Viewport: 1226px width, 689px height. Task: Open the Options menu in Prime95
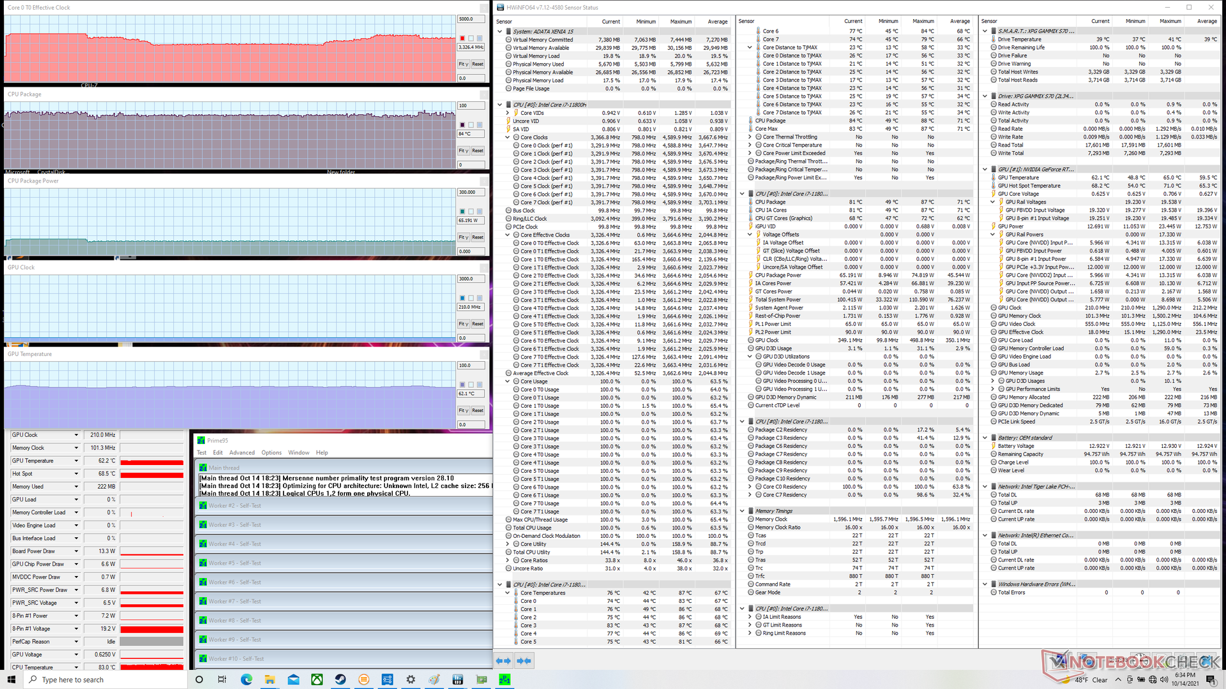pyautogui.click(x=271, y=453)
